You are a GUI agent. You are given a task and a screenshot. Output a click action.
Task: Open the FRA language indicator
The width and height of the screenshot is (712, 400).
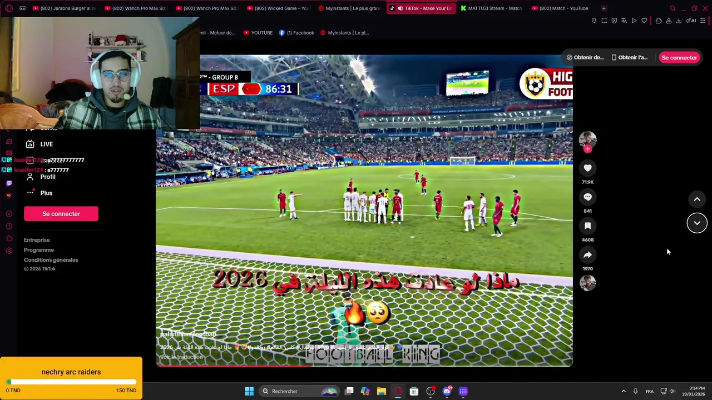click(x=650, y=391)
